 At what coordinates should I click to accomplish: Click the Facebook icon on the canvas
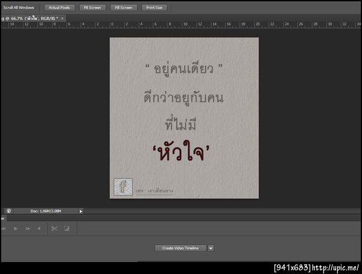click(x=123, y=187)
